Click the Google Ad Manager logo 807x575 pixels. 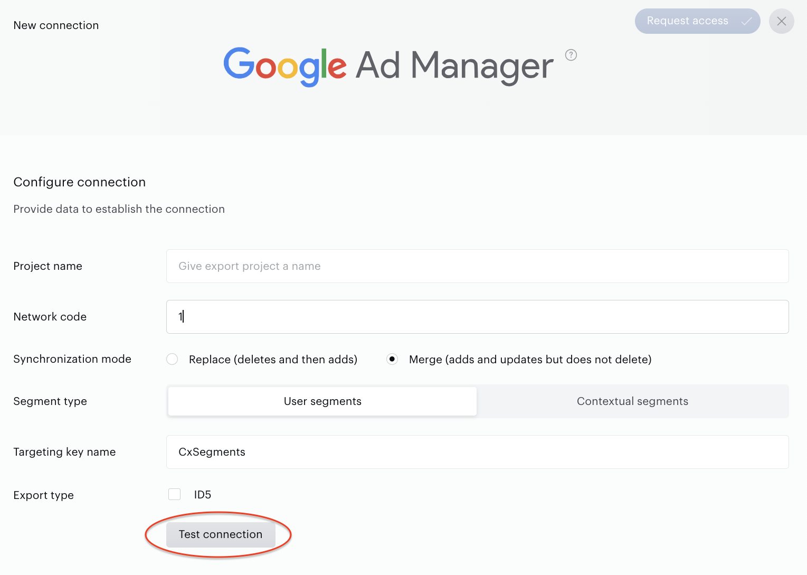388,67
